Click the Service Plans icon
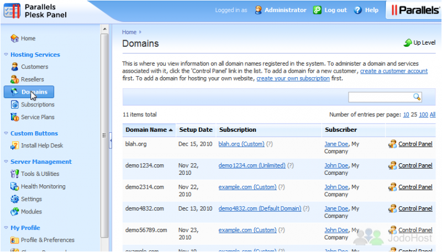Image resolution: width=442 pixels, height=252 pixels. 14,117
